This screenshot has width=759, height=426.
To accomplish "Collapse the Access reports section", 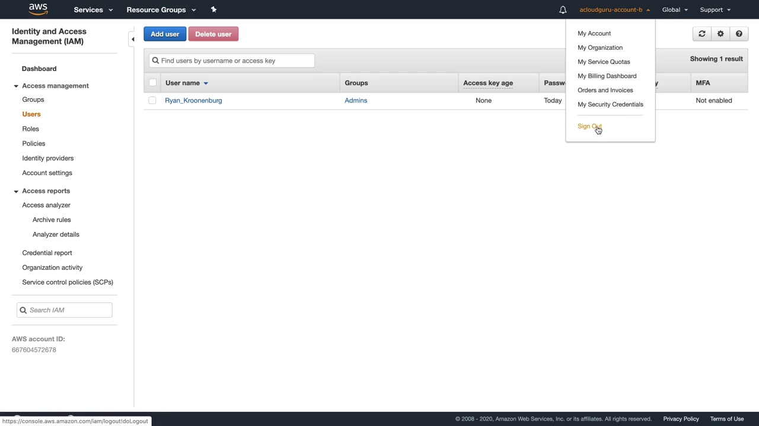I will (16, 191).
